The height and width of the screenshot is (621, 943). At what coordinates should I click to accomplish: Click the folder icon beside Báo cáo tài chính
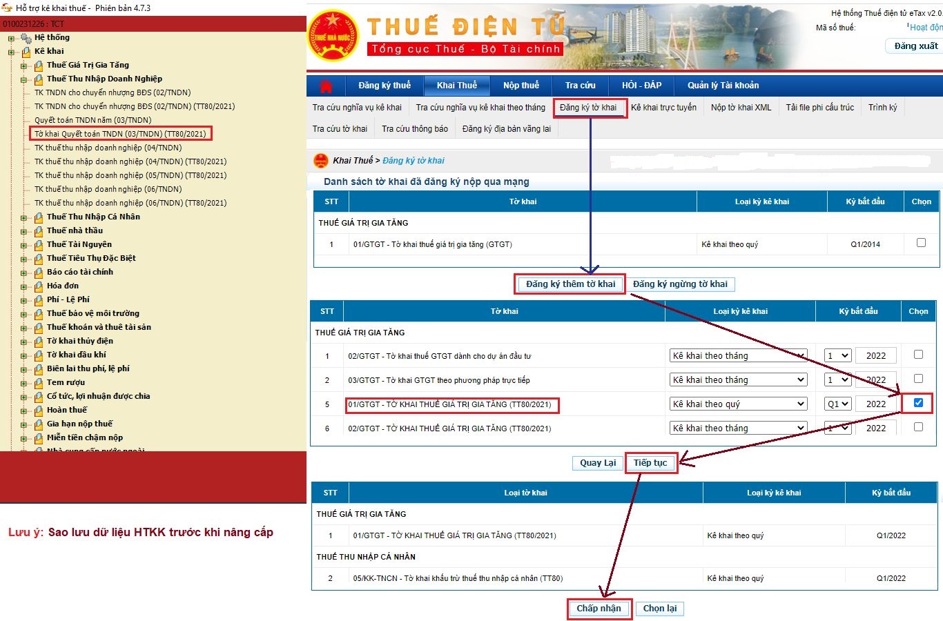(x=39, y=273)
